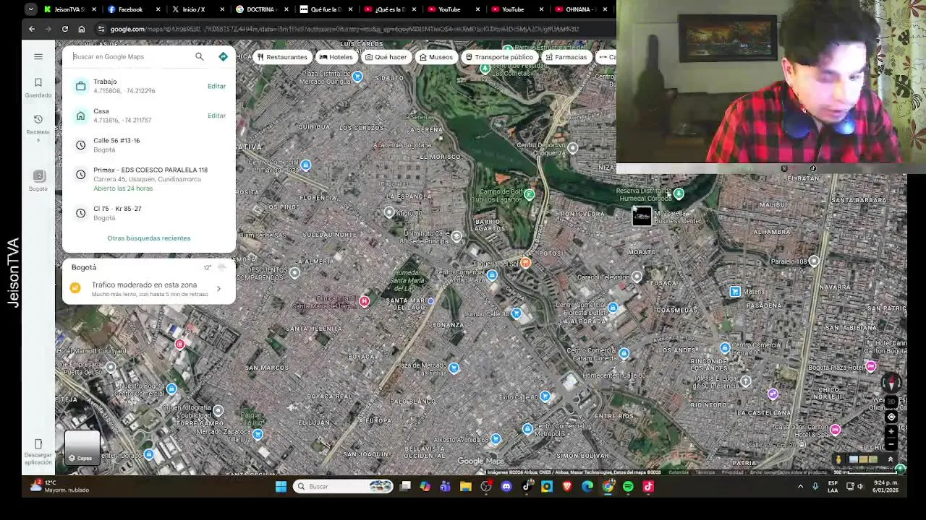The height and width of the screenshot is (520, 926).
Task: Filter map by 'Transporte público' chip
Action: click(499, 57)
